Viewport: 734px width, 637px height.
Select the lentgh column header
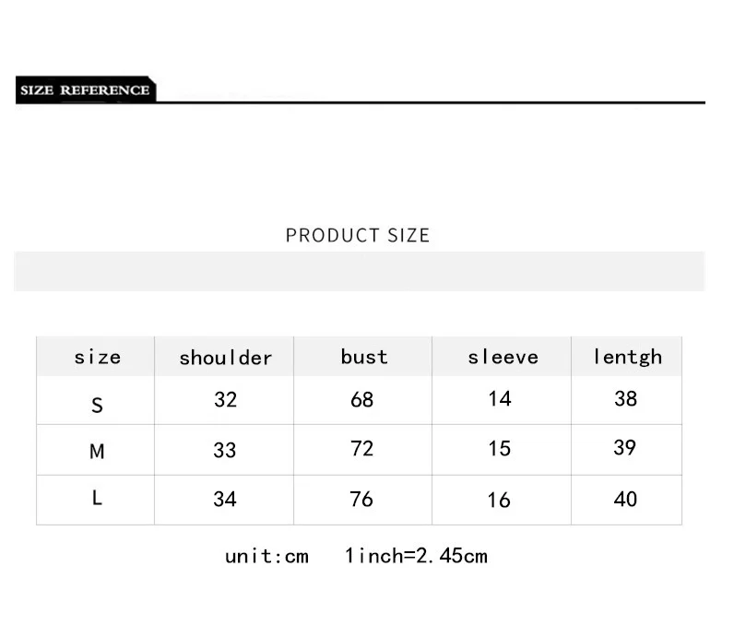pyautogui.click(x=627, y=357)
